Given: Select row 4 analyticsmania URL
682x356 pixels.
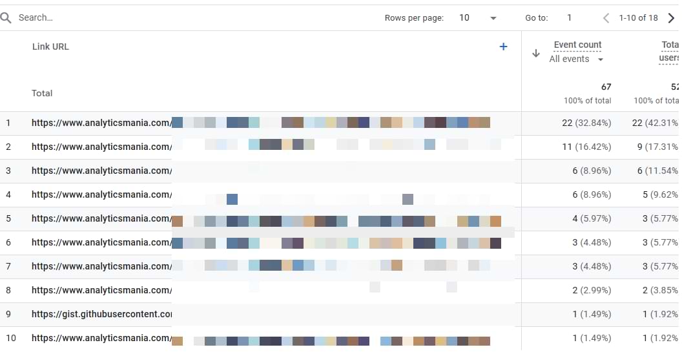Looking at the screenshot, I should [101, 194].
